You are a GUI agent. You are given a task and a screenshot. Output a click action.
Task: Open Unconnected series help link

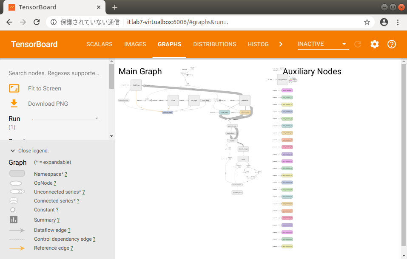pos(84,192)
